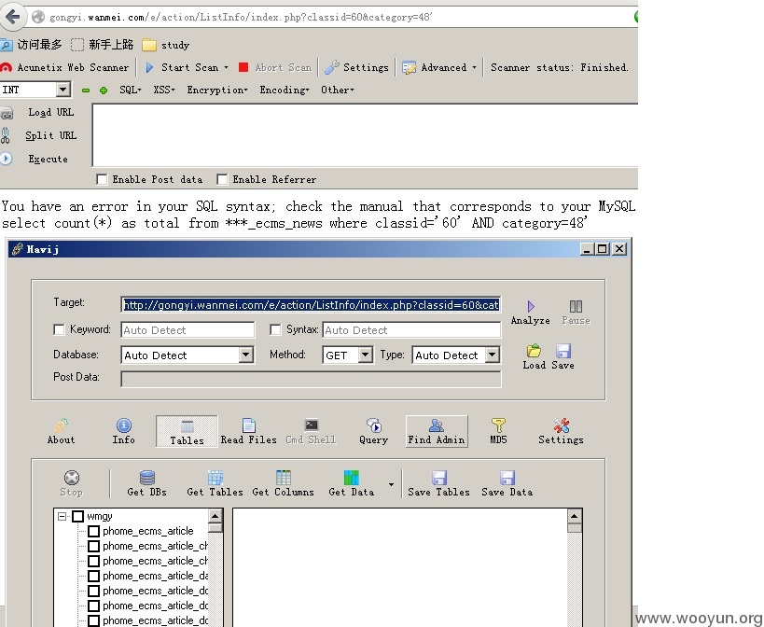Open the XSS menu
764x627 pixels.
164,90
